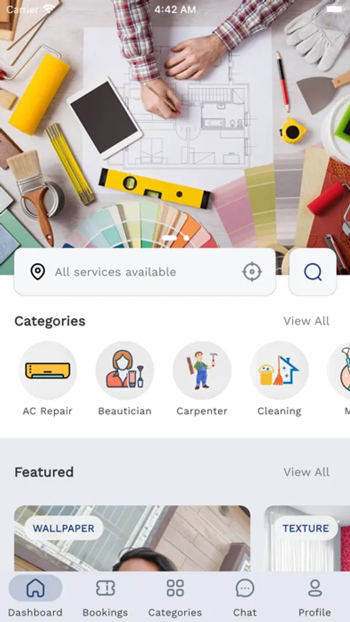Use current location crosshair icon
This screenshot has width=350, height=622.
(x=252, y=272)
